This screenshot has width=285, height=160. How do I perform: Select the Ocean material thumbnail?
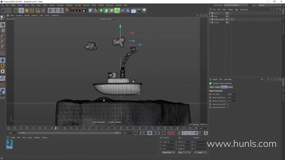(9, 144)
